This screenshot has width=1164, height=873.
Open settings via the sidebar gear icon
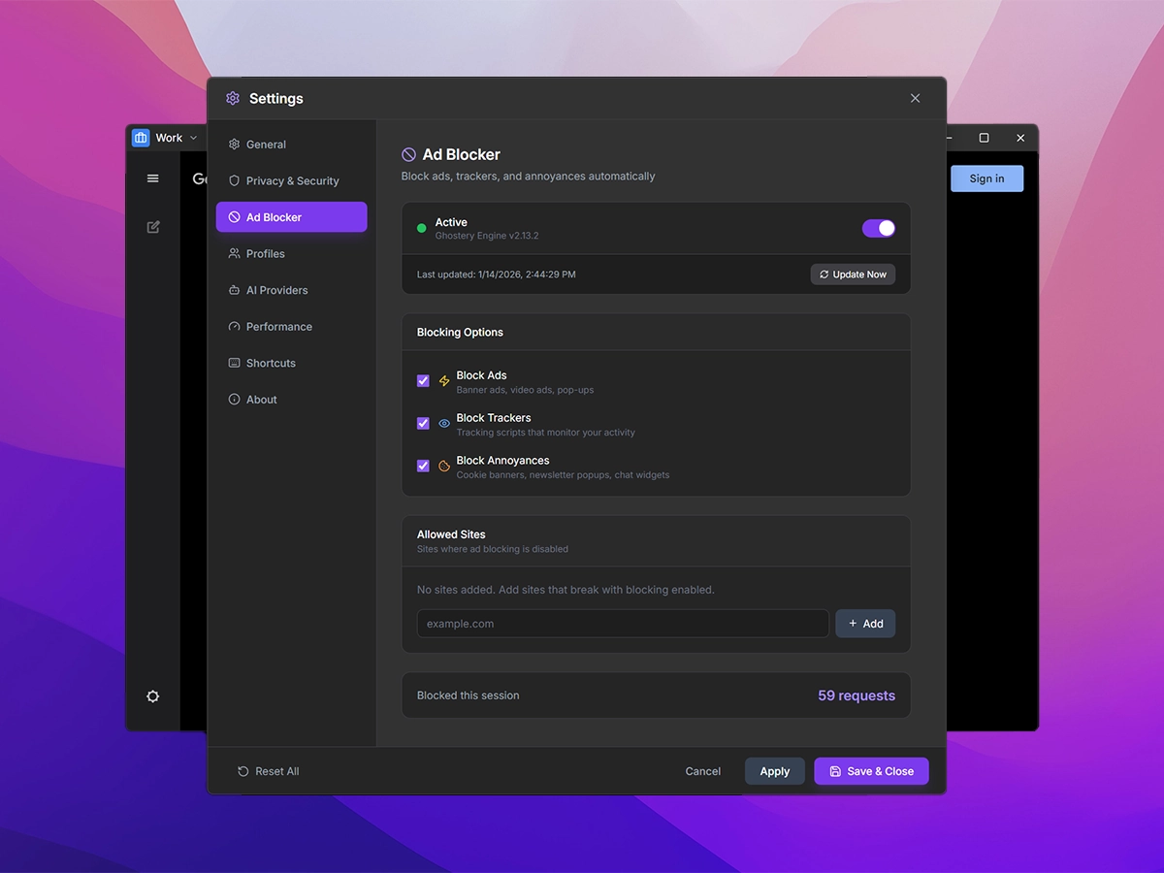coord(152,696)
